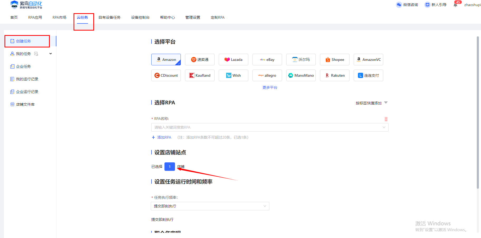Select the AmazonVC platform

pos(368,60)
